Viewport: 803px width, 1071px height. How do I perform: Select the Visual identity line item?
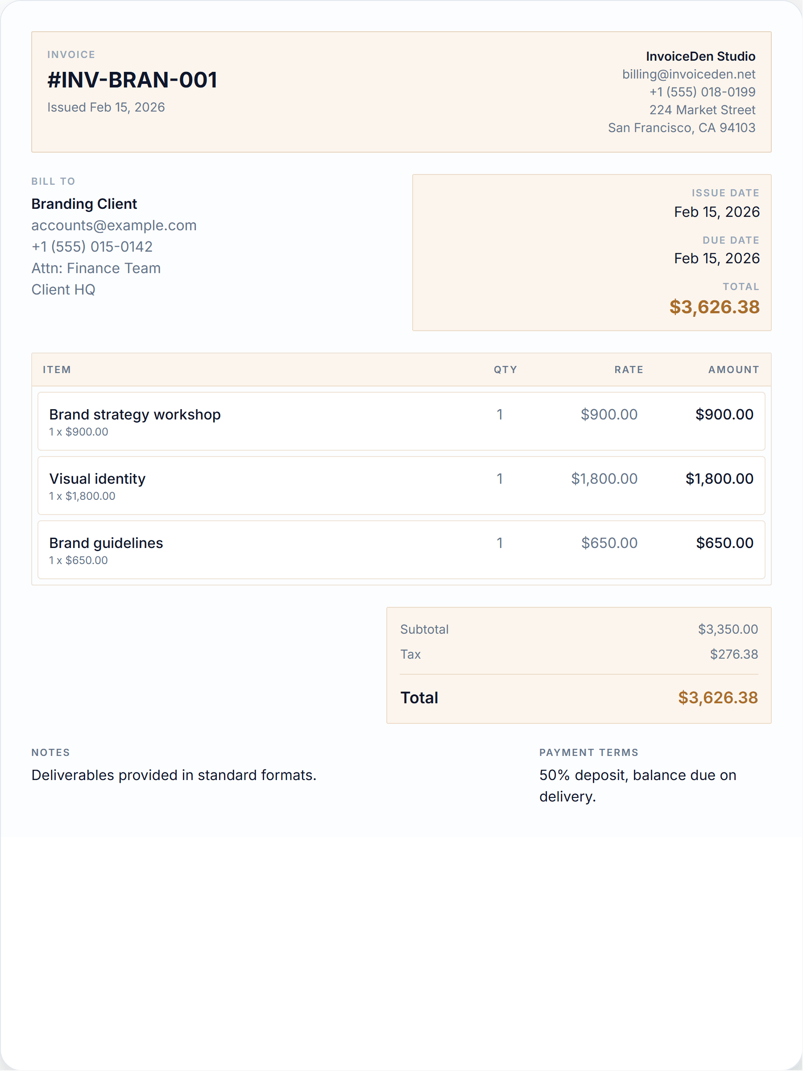point(401,486)
